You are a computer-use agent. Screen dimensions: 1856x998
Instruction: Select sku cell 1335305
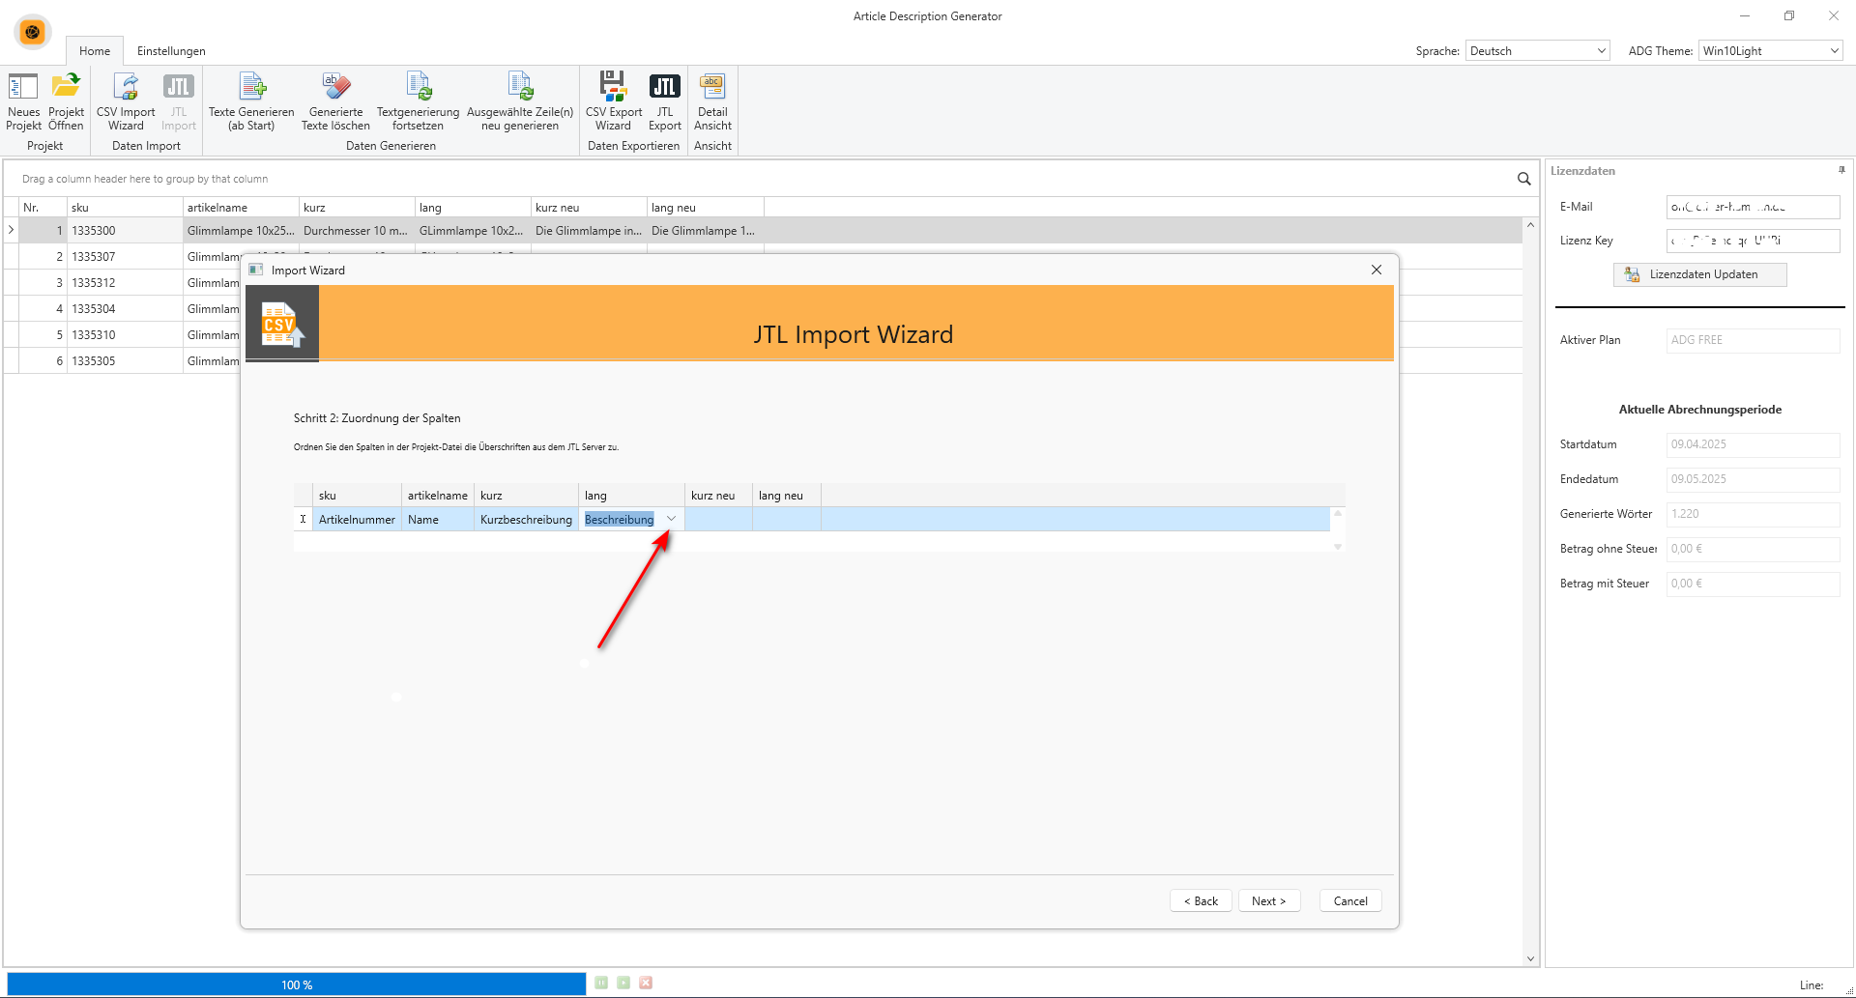[x=125, y=361]
